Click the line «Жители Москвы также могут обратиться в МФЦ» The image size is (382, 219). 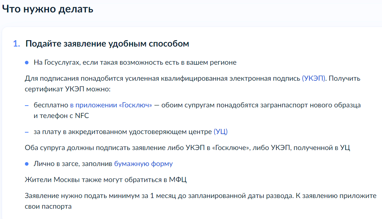coord(106,180)
